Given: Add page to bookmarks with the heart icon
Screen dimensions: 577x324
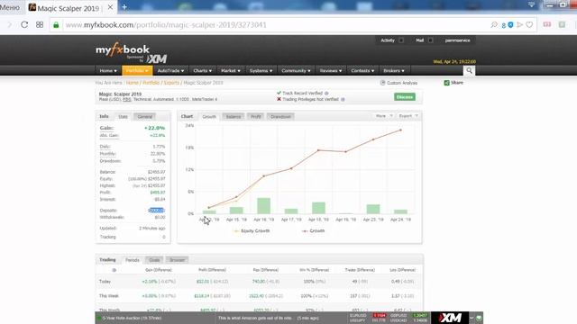Looking at the screenshot, I should pyautogui.click(x=529, y=24).
